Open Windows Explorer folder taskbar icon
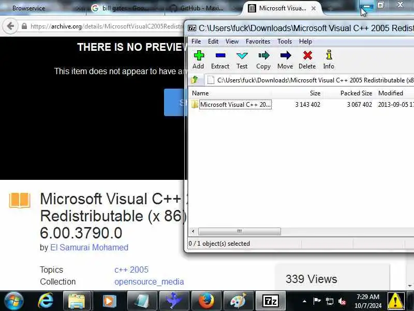 [x=77, y=301]
